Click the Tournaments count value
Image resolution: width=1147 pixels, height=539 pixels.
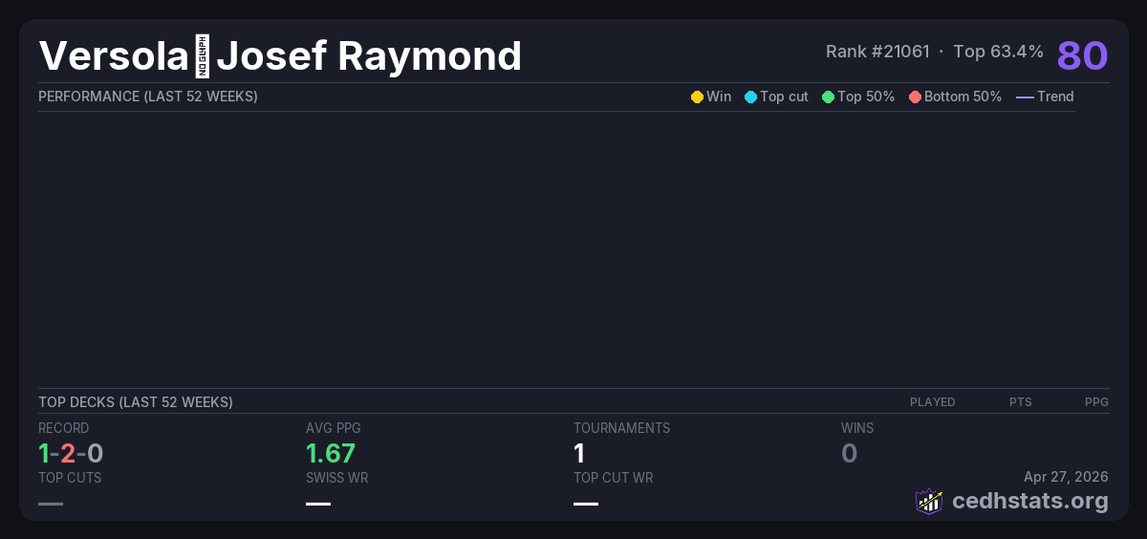tap(579, 453)
